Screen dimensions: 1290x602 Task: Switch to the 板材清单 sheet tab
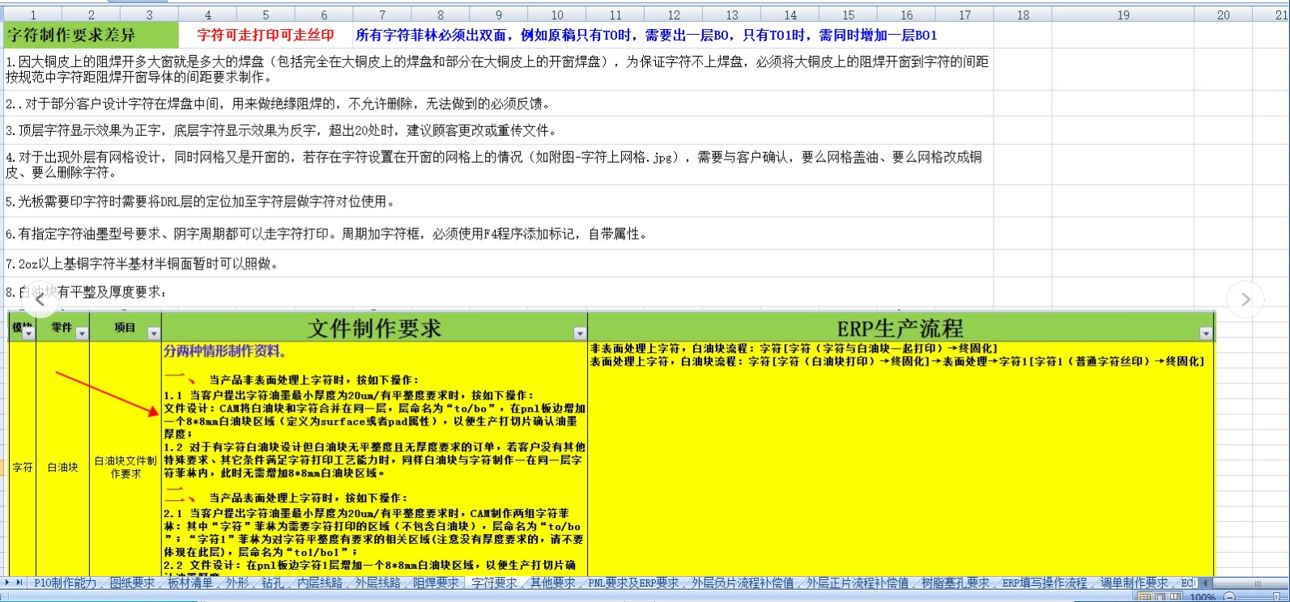(190, 583)
